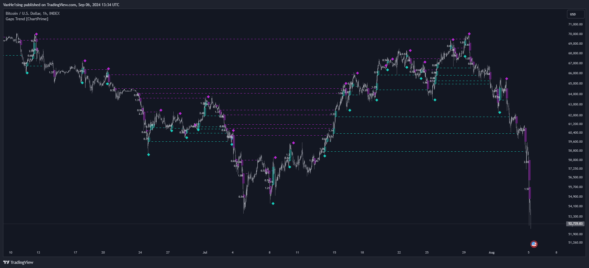Click the 24 date label on time axis
The width and height of the screenshot is (589, 268).
140,253
